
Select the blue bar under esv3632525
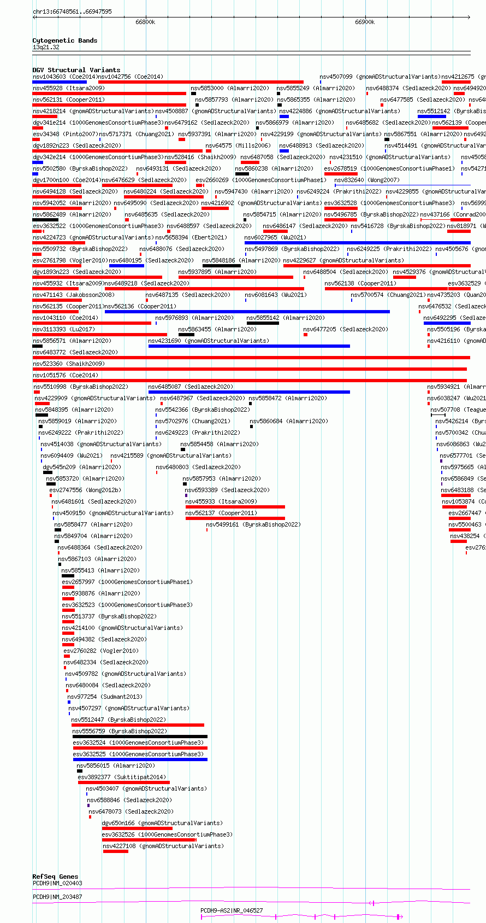click(140, 760)
